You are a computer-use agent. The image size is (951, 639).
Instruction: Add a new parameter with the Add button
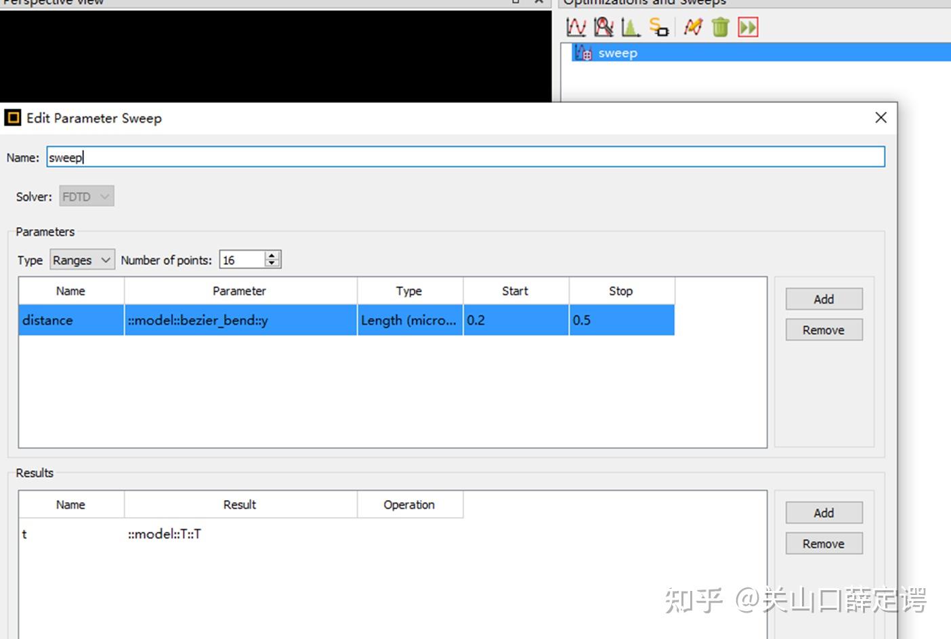823,299
